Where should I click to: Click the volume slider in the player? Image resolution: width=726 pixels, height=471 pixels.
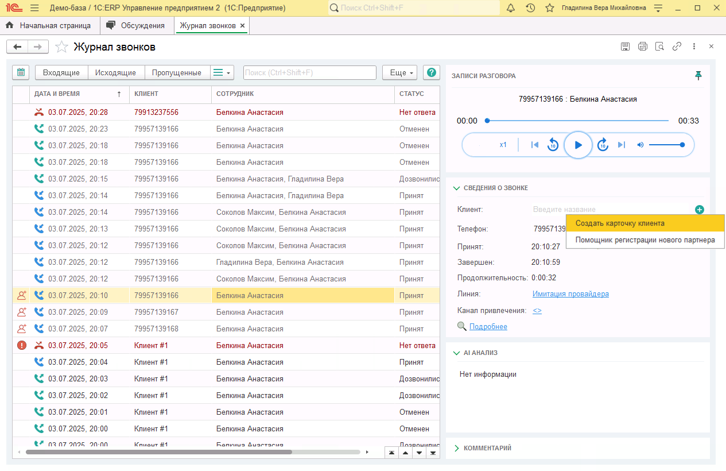tap(666, 145)
